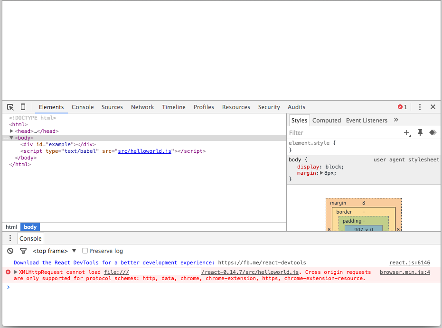Open react.js:6146 source link
The image size is (442, 328).
(410, 262)
